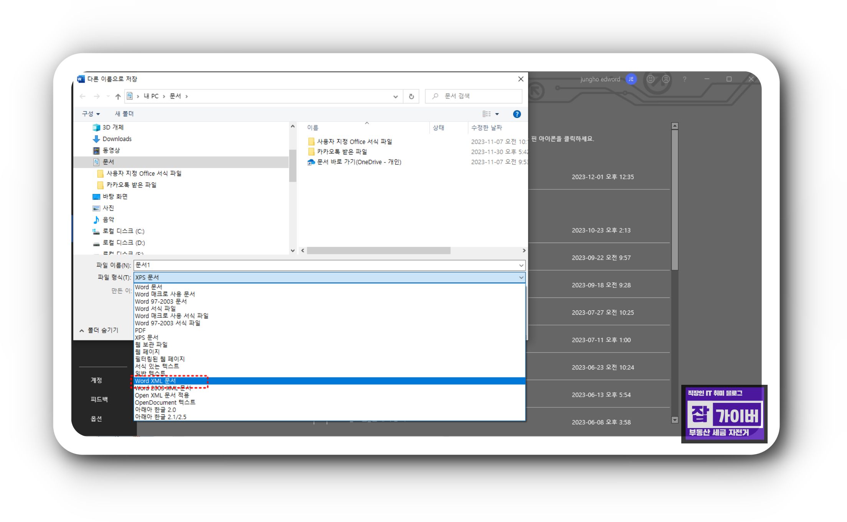This screenshot has height=522, width=847.
Task: Open 문서 바로 가기(OneDrive) shortcut item
Action: pyautogui.click(x=359, y=162)
